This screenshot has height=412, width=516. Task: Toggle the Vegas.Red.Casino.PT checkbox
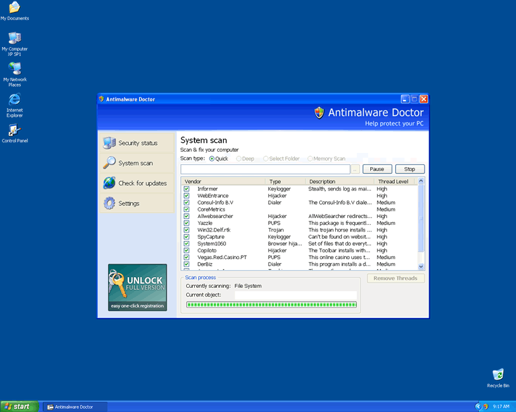click(x=187, y=257)
